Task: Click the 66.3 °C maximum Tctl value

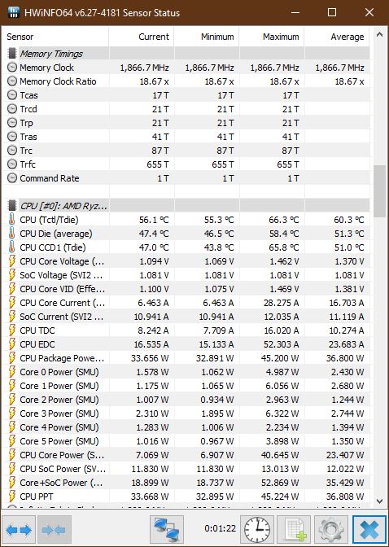Action: [x=284, y=220]
